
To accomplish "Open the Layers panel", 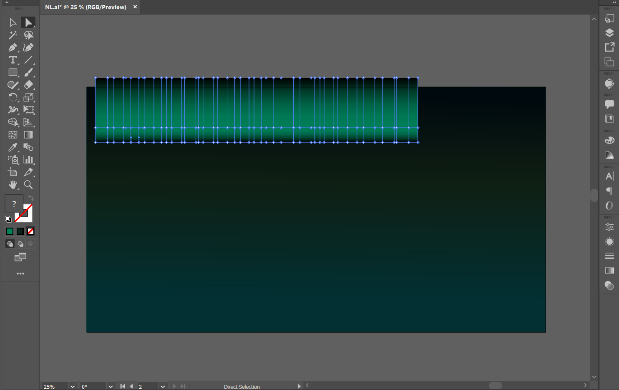I will point(609,33).
